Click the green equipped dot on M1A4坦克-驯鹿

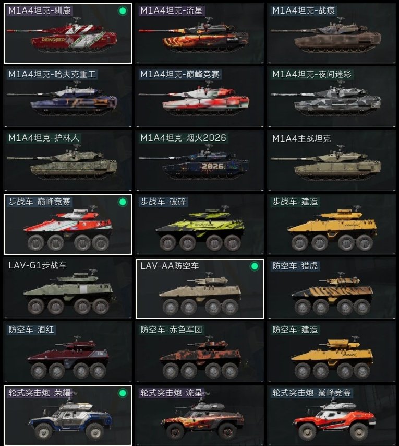pos(123,11)
